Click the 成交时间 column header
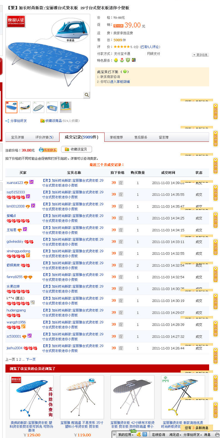This screenshot has width=220, height=438. 168,173
